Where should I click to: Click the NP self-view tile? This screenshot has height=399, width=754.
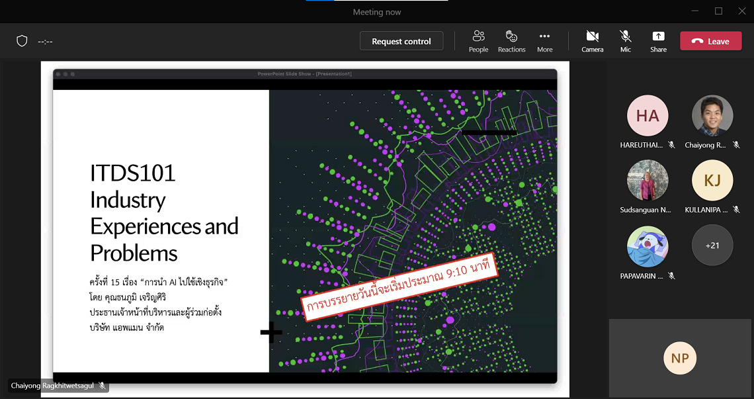pyautogui.click(x=680, y=358)
